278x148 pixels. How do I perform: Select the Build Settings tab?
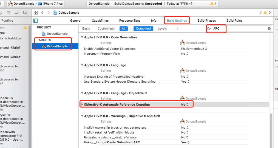(177, 21)
